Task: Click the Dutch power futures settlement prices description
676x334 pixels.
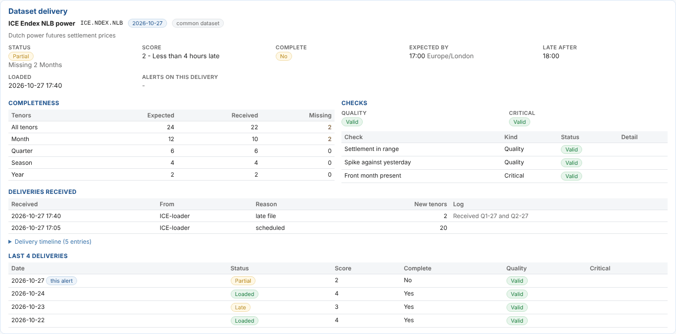Action: (62, 36)
